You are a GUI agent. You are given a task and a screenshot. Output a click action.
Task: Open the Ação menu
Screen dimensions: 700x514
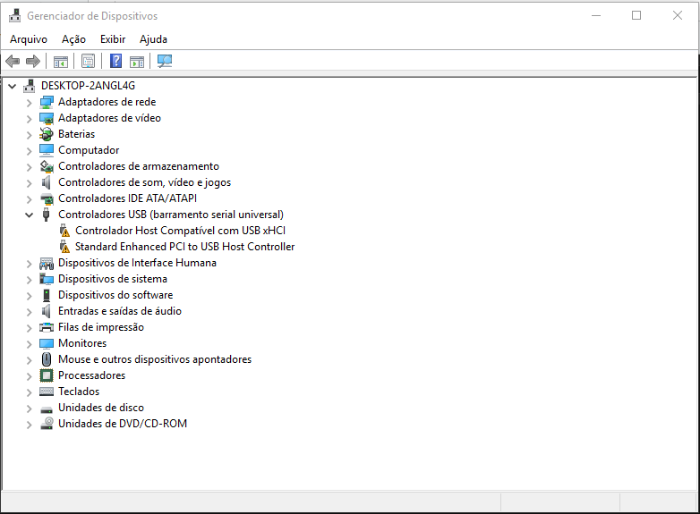73,39
